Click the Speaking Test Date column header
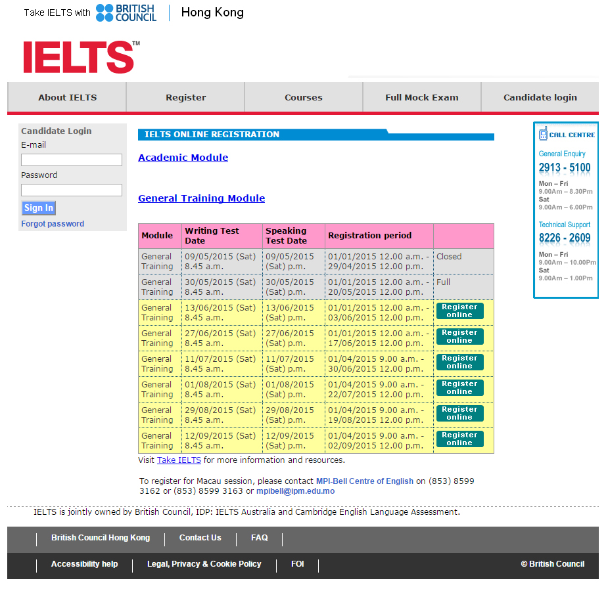The height and width of the screenshot is (589, 608). (x=294, y=236)
